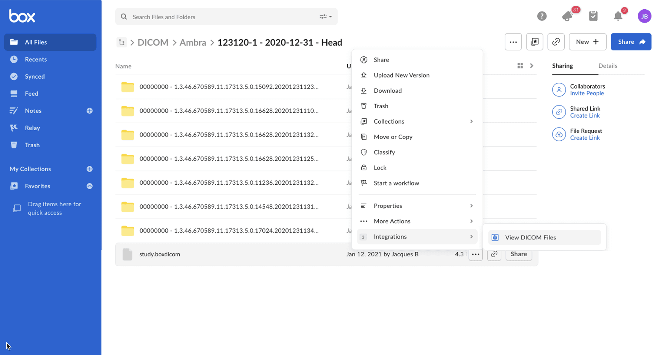Screen dimensions: 667x355
Task: Click the New button
Action: tap(588, 42)
